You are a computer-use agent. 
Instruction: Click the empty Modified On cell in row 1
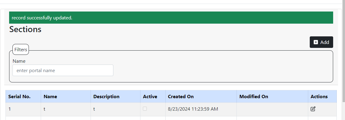pyautogui.click(x=272, y=109)
